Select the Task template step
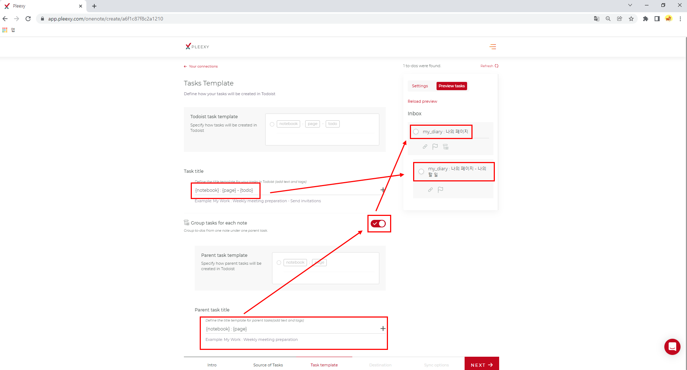This screenshot has width=687, height=370. pyautogui.click(x=324, y=365)
